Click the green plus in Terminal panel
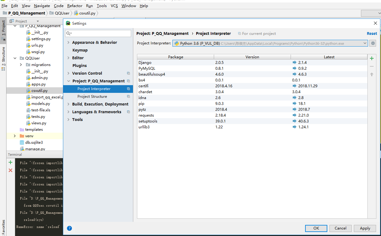Viewport: 381px width, 236px height. [10, 163]
